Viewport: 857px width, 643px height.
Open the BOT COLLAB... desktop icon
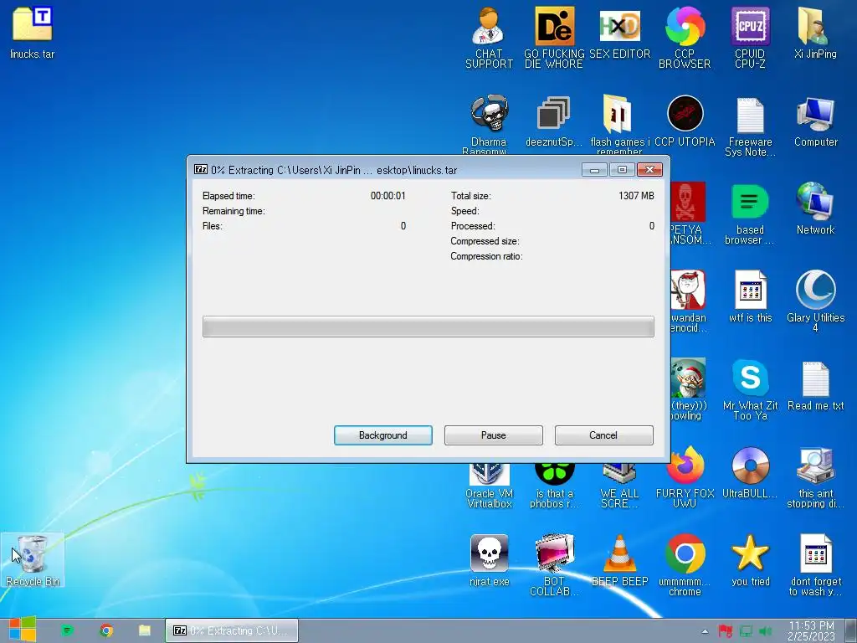click(554, 565)
